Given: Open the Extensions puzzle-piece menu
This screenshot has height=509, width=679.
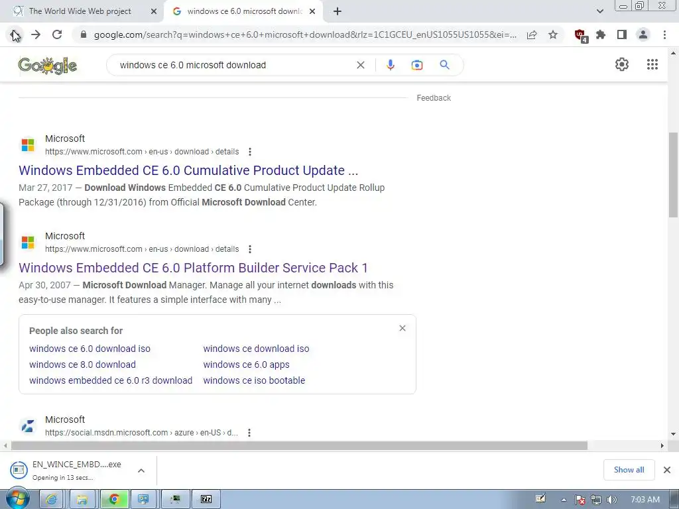Looking at the screenshot, I should 601,34.
